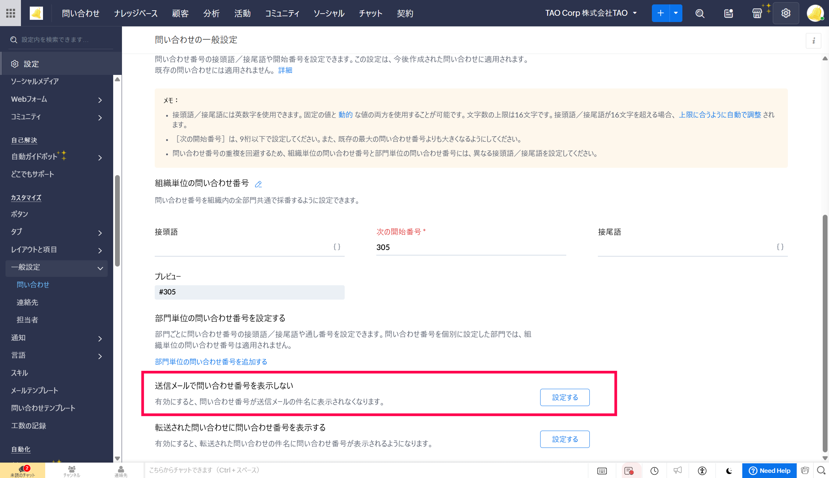Viewport: 829px width, 478px height.
Task: Open the setup gear icon in header
Action: (786, 13)
